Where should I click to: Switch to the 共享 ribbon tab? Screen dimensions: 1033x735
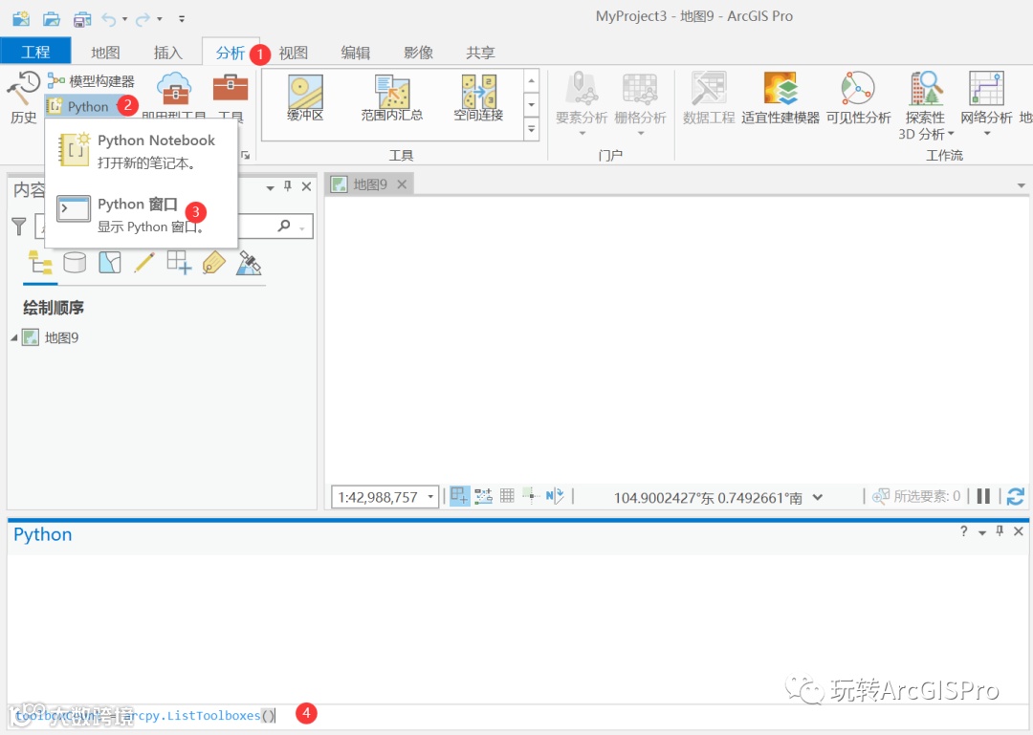[480, 52]
